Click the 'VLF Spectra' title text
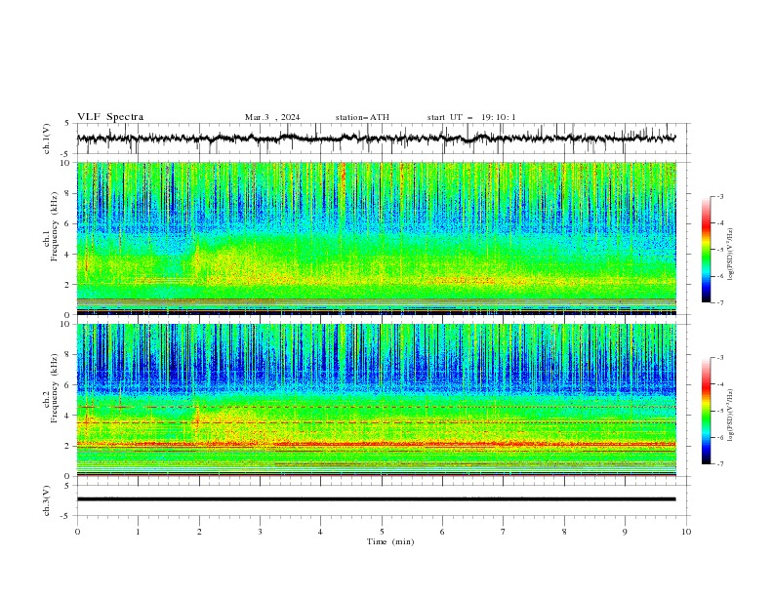Screen dimensions: 773x597 tap(110, 117)
